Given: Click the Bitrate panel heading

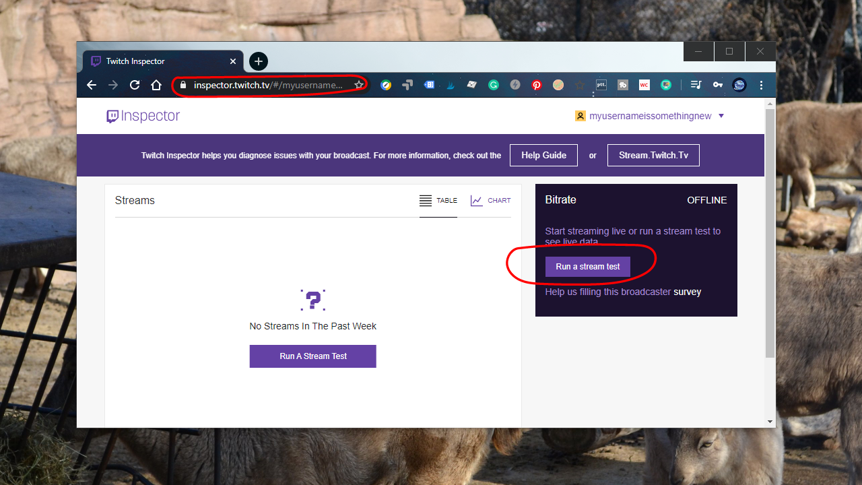Looking at the screenshot, I should point(560,199).
